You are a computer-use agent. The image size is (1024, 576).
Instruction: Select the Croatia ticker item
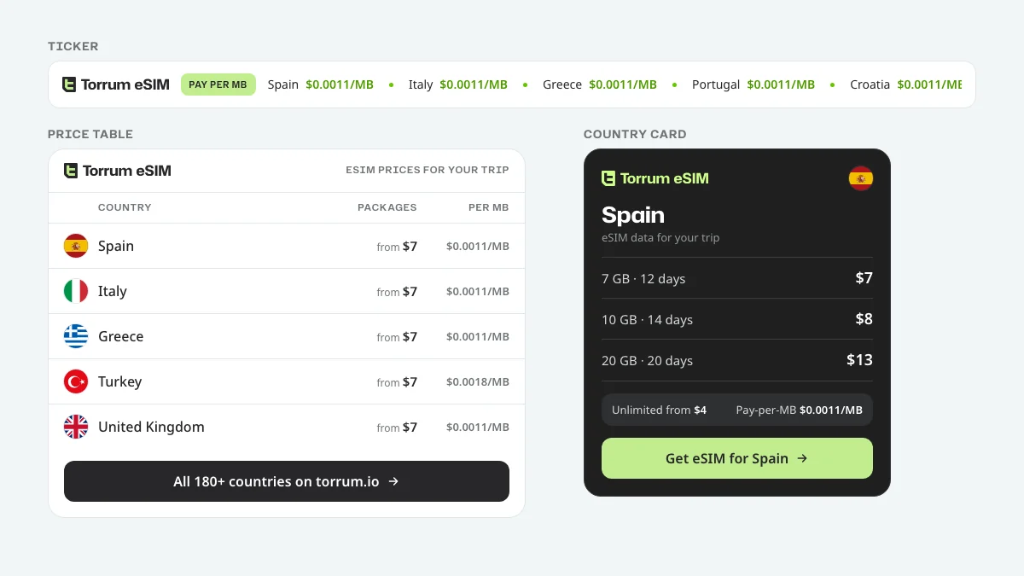(x=906, y=84)
